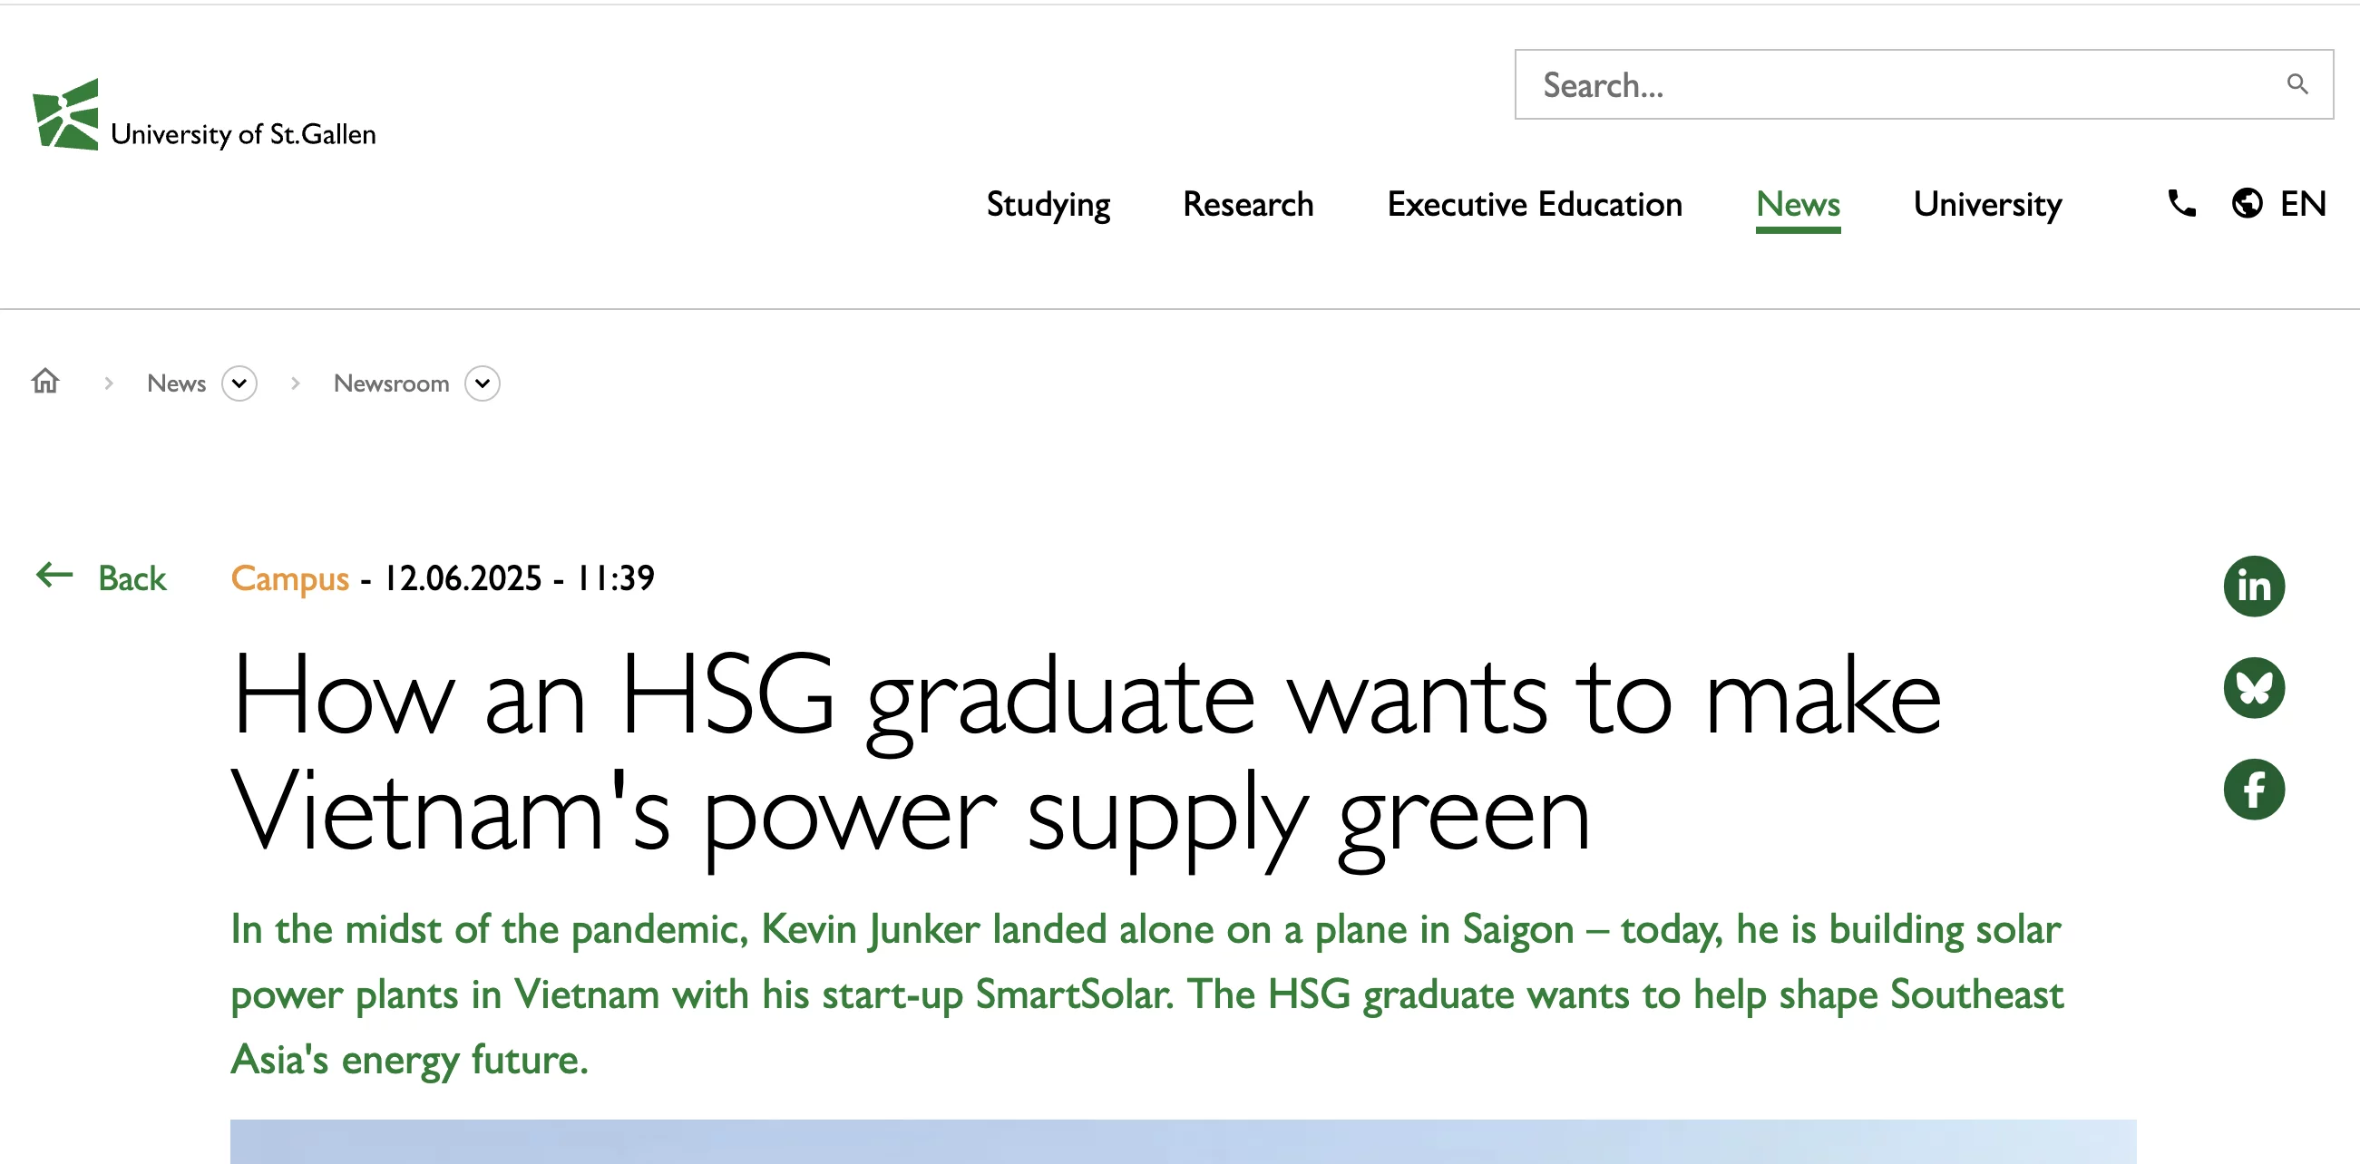Open the Executive Education menu
Viewport: 2360px width, 1164px height.
tap(1535, 203)
